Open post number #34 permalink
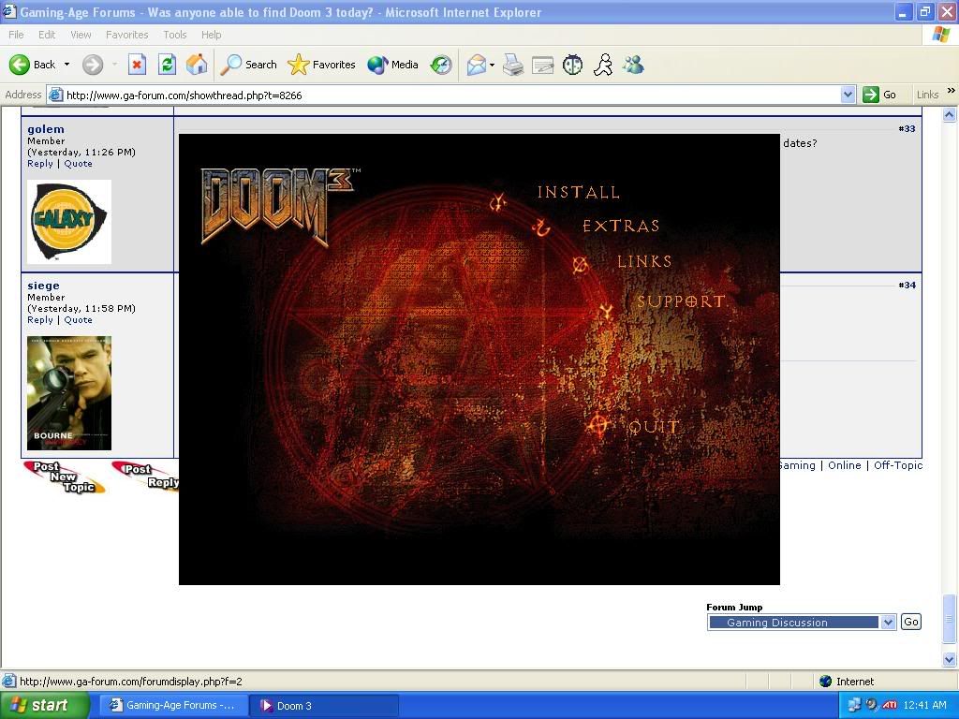 tap(907, 285)
